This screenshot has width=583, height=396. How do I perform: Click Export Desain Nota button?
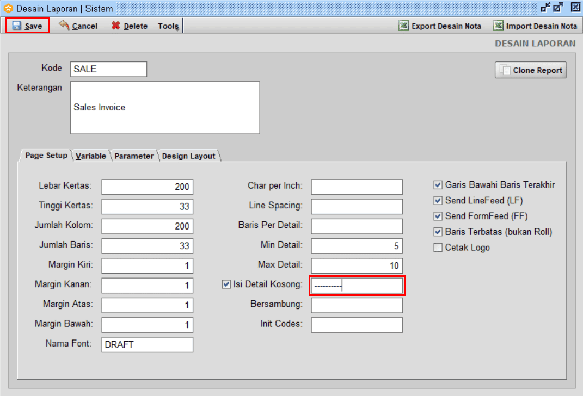(x=440, y=26)
